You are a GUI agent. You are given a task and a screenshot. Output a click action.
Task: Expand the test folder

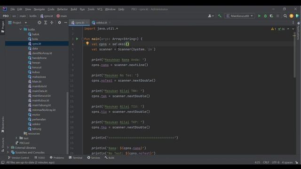pyautogui.click(x=16, y=138)
